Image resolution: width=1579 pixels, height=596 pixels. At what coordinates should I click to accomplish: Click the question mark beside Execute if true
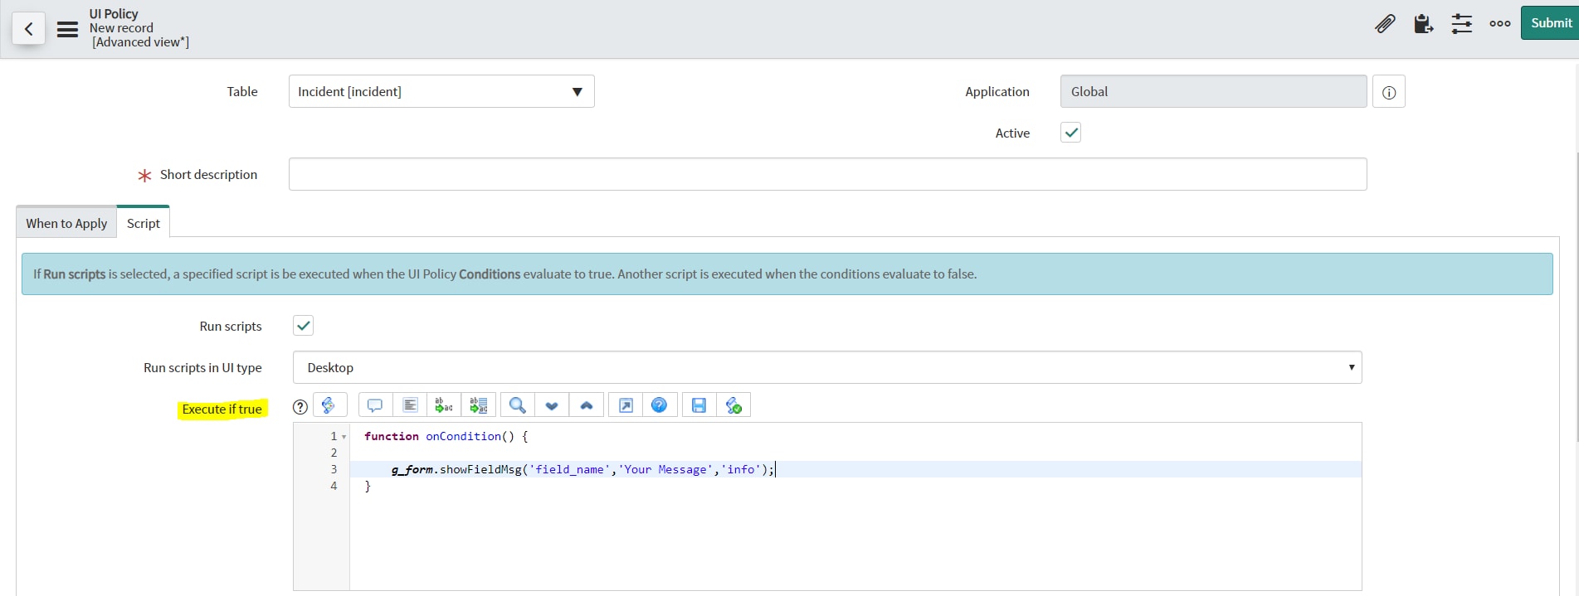click(300, 406)
